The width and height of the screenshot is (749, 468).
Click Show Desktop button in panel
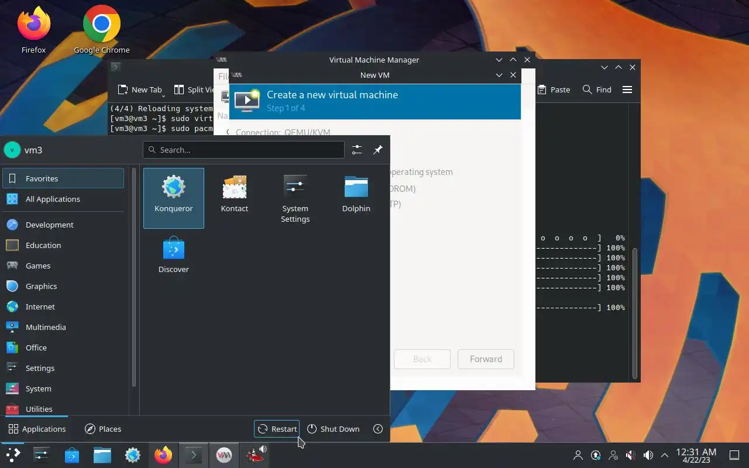(734, 455)
